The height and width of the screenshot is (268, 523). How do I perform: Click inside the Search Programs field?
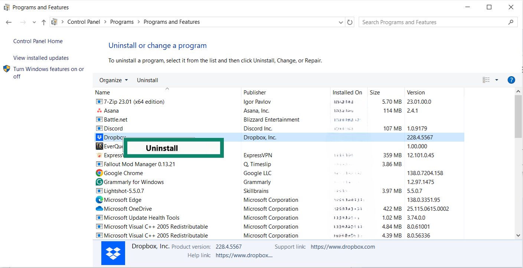(427, 22)
